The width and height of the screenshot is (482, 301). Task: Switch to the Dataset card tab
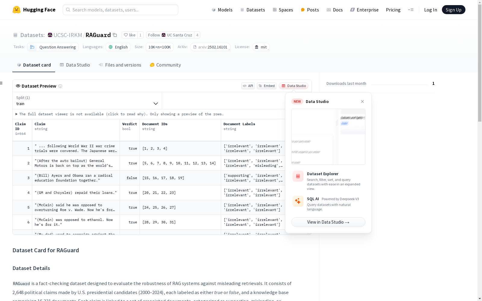pos(34,65)
